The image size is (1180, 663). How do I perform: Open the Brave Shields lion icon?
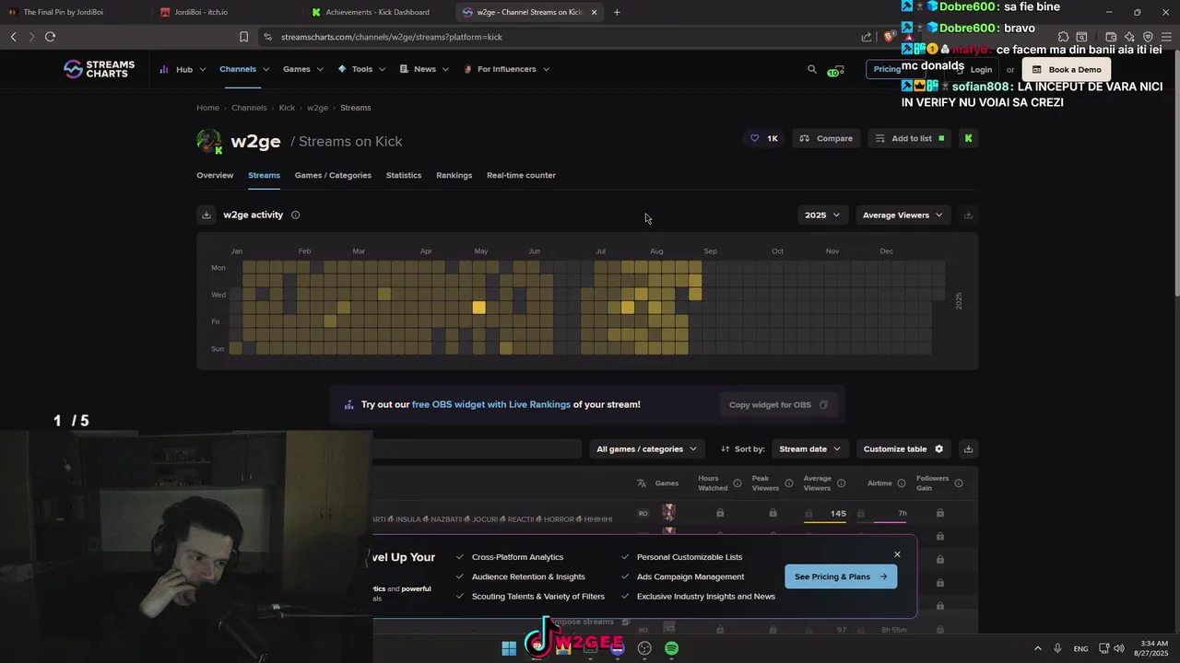click(888, 37)
